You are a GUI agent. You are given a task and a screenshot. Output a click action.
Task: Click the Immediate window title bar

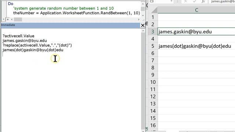pyautogui.click(x=70, y=25)
